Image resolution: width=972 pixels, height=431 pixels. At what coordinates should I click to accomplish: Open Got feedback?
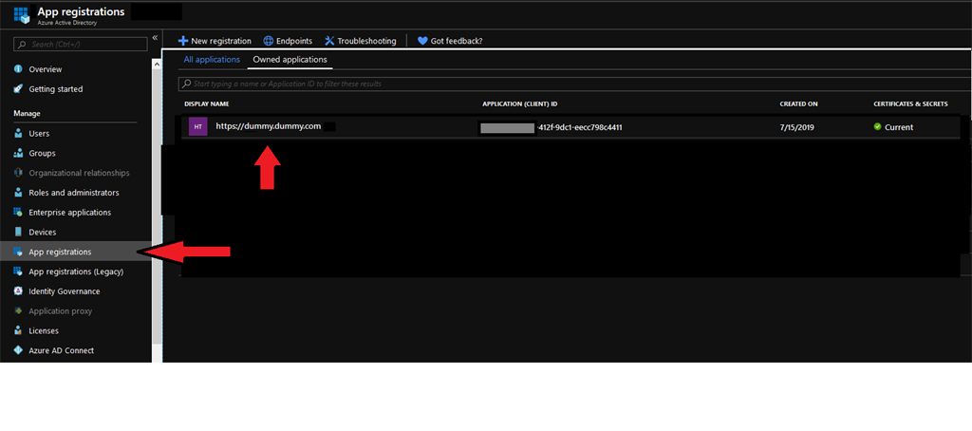(457, 41)
